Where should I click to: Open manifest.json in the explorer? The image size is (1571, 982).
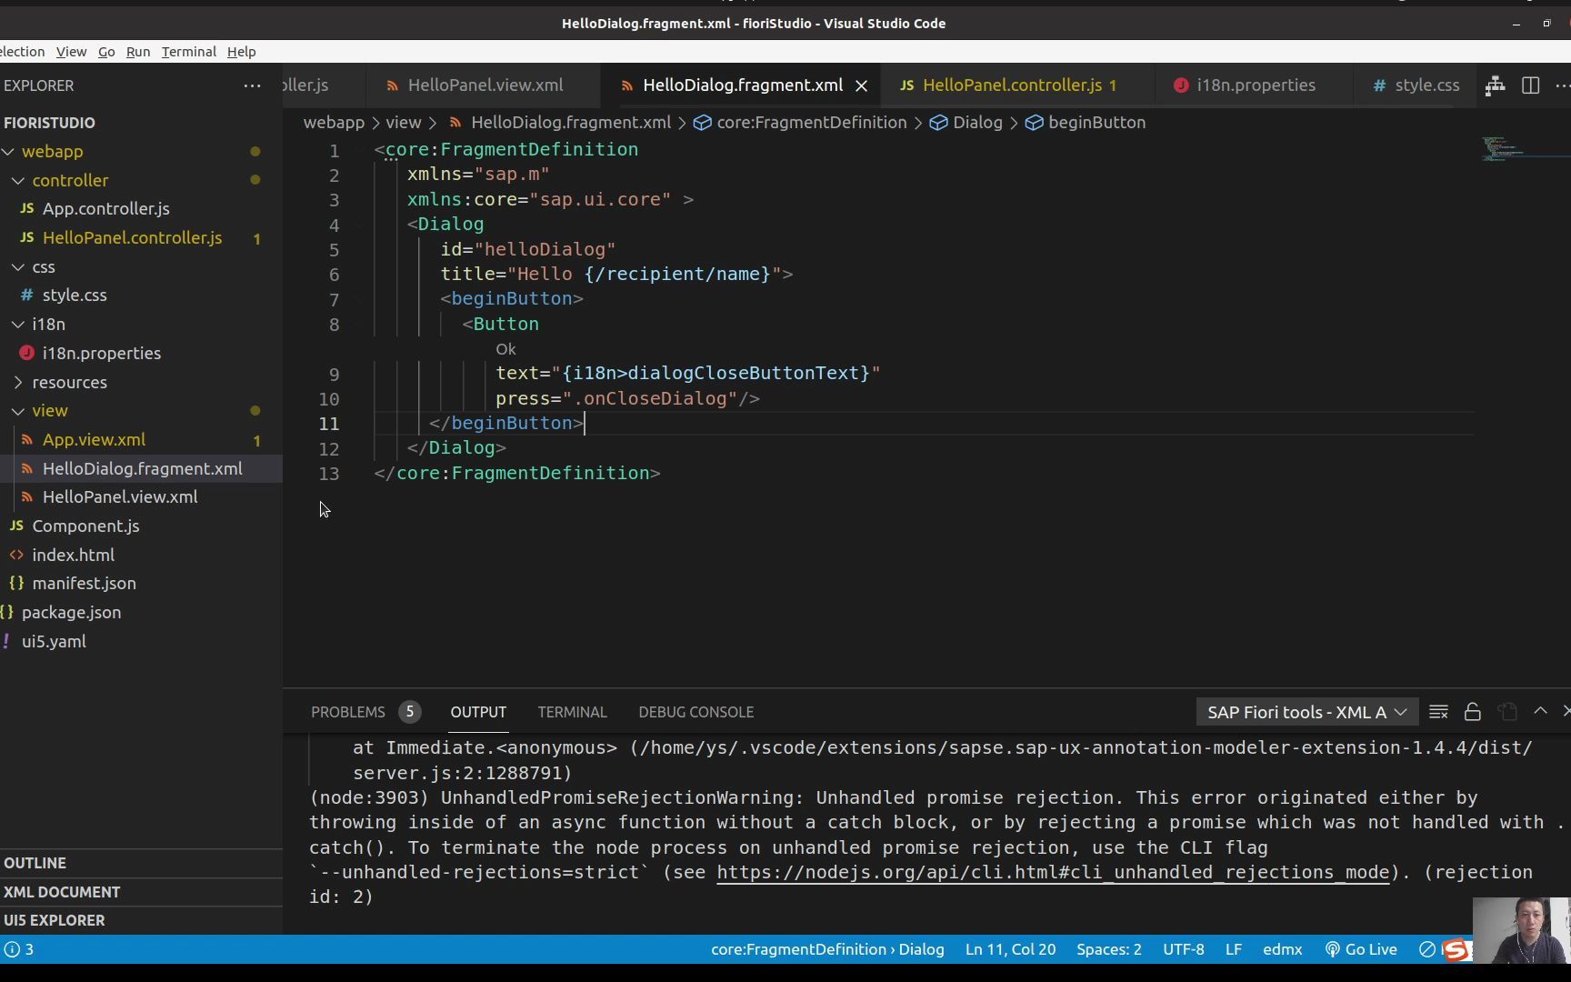pyautogui.click(x=84, y=584)
